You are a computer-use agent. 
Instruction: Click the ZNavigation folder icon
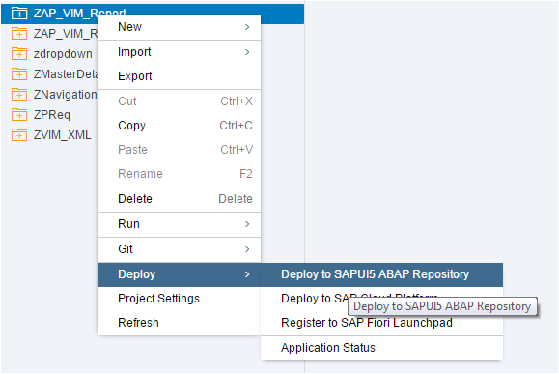(x=19, y=95)
